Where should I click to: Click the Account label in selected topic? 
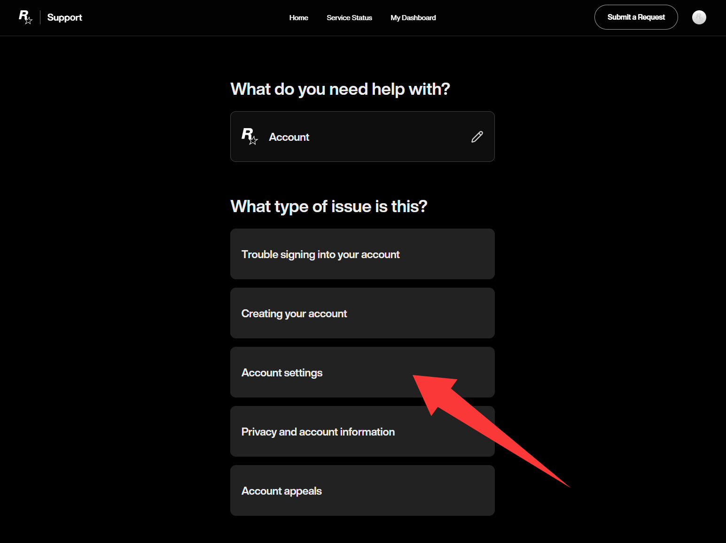pos(289,137)
